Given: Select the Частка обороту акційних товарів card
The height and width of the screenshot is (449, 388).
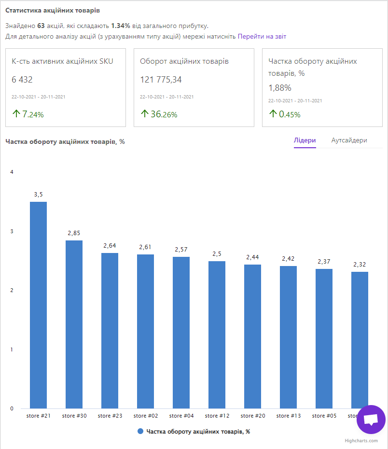Looking at the screenshot, I should pyautogui.click(x=322, y=87).
